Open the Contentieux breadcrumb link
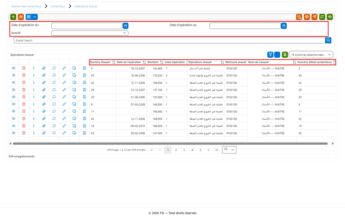This screenshot has width=345, height=218. [58, 6]
